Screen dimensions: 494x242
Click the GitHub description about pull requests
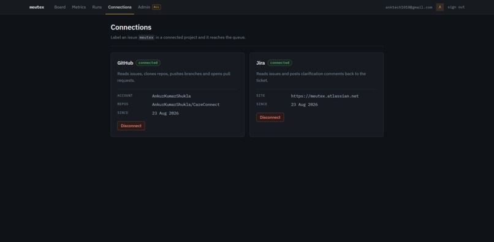tap(174, 77)
